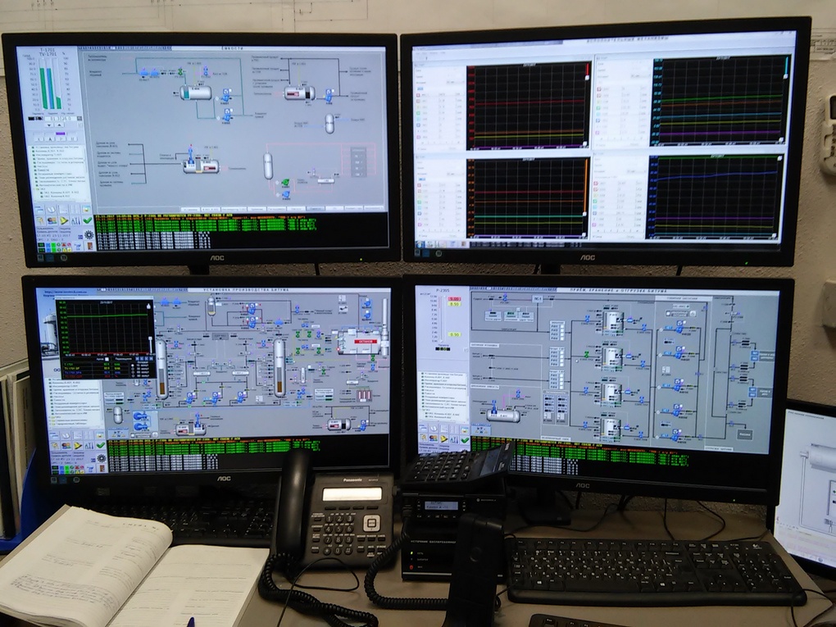Click green checkmark icon on bottom-left monitor
This screenshot has width=836, height=627.
(101, 445)
